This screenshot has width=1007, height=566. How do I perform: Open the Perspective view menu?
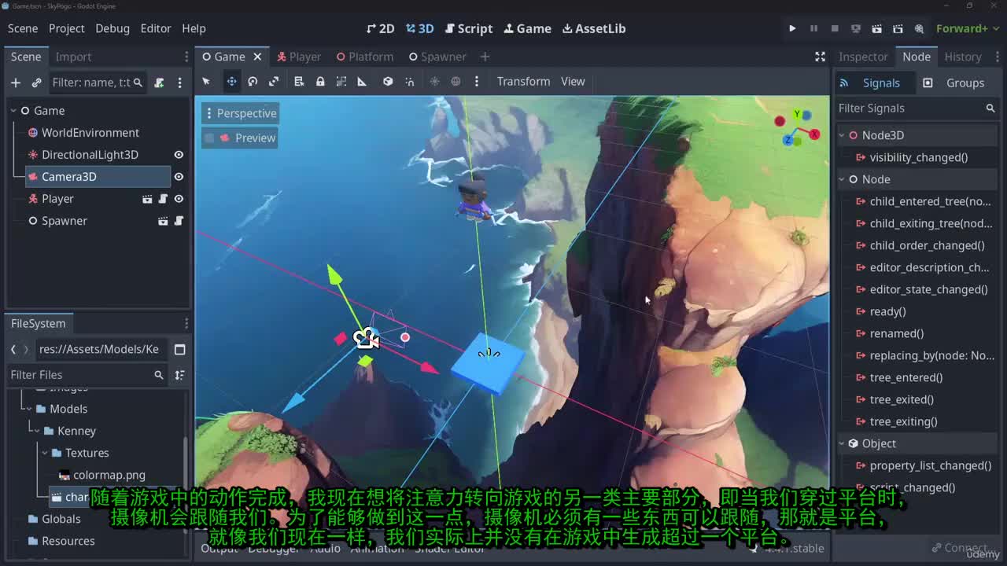(241, 113)
